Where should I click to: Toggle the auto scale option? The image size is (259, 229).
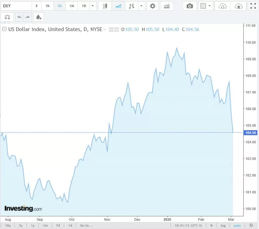(x=237, y=226)
